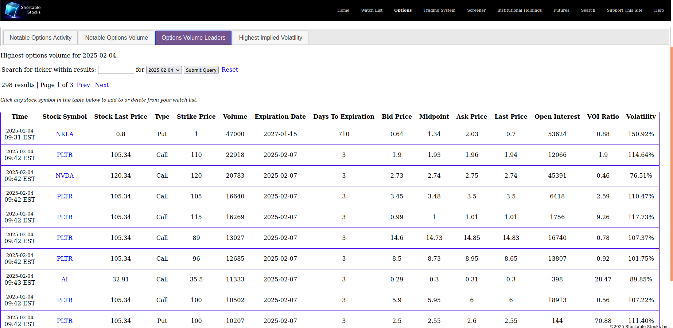Open the 2025-02-04 date dropdown
The image size is (673, 328).
click(164, 70)
